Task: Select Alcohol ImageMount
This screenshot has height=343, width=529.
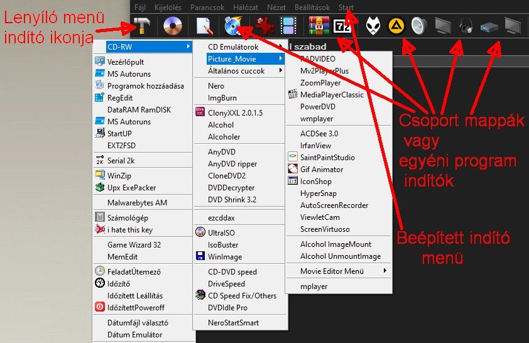Action: point(339,244)
